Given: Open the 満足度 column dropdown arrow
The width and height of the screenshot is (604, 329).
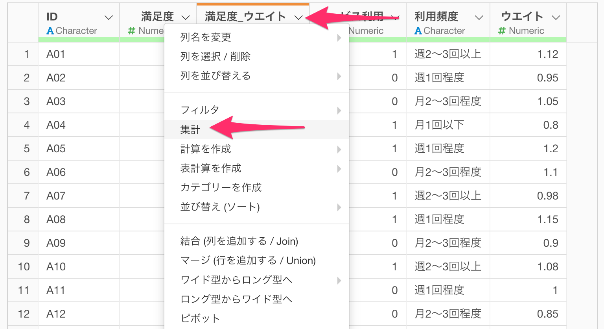Looking at the screenshot, I should [x=186, y=18].
